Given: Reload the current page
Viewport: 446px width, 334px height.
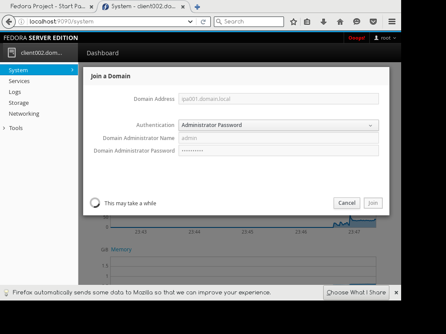Looking at the screenshot, I should 203,22.
